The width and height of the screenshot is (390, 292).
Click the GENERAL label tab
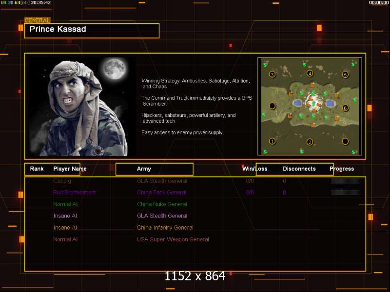click(38, 20)
